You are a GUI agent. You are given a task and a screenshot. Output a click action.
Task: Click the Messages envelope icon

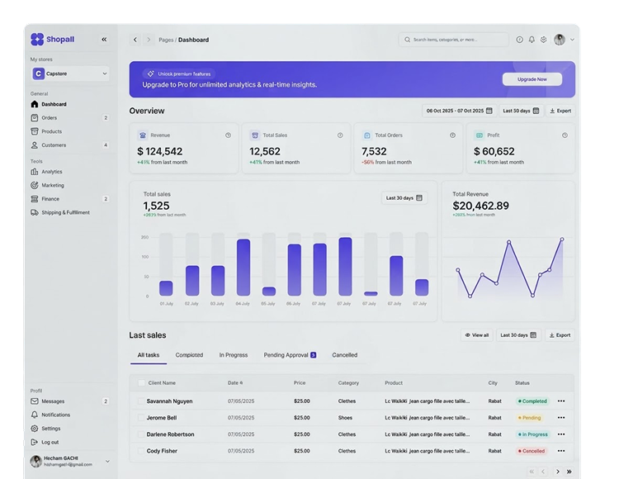35,401
